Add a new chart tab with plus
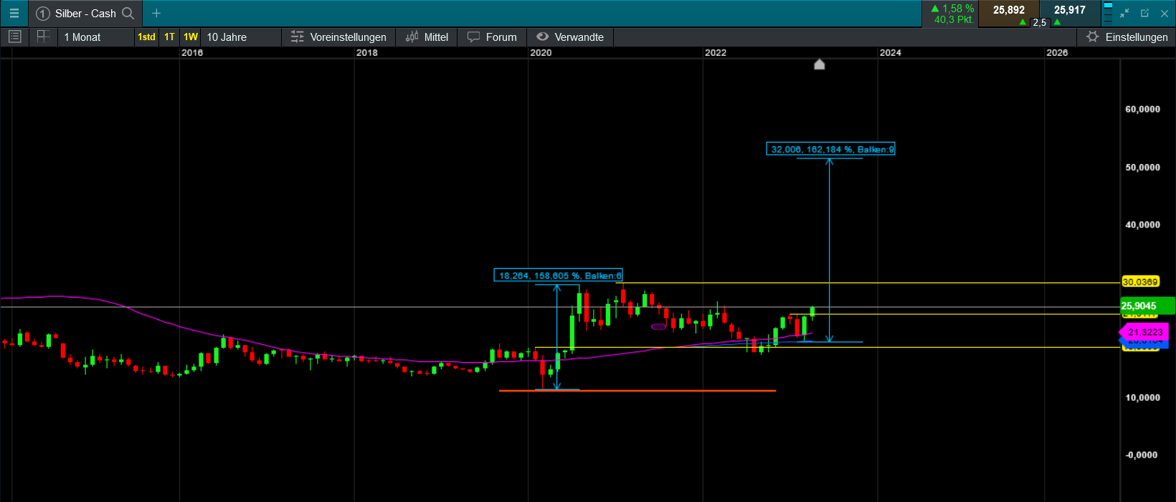Viewport: 1176px width, 502px height. pos(156,13)
